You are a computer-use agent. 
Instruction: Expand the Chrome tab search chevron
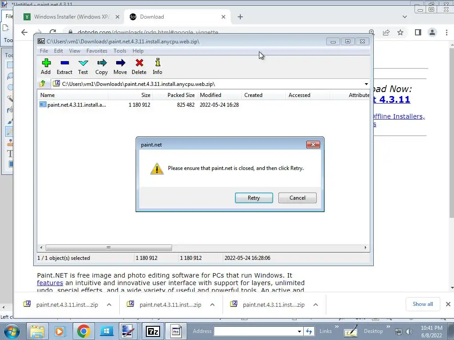(405, 17)
